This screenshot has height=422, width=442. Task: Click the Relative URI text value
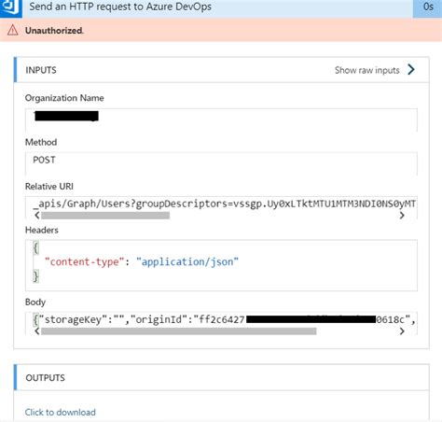coord(224,204)
